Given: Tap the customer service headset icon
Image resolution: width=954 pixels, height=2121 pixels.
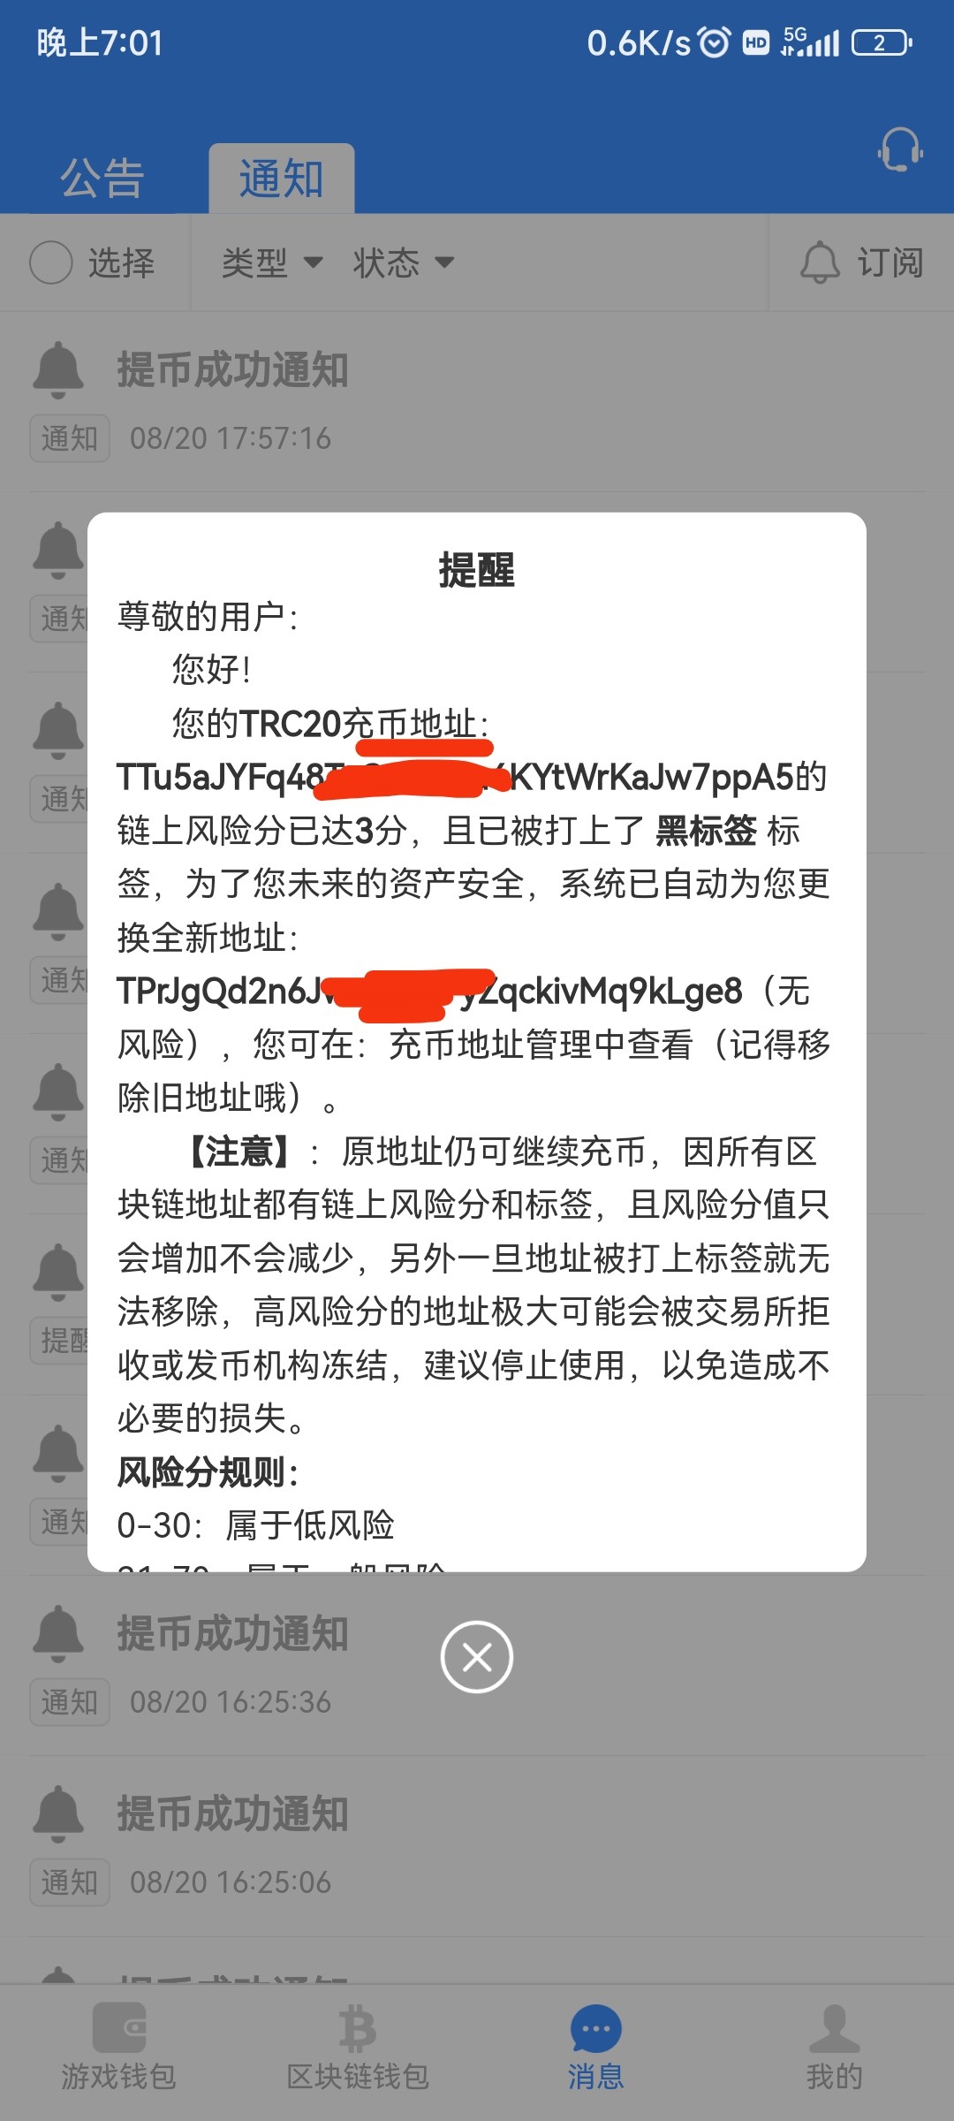Looking at the screenshot, I should click(x=900, y=149).
